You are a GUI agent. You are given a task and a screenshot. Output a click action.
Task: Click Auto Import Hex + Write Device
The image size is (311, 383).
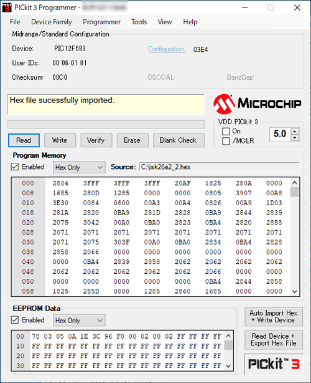[x=274, y=316]
